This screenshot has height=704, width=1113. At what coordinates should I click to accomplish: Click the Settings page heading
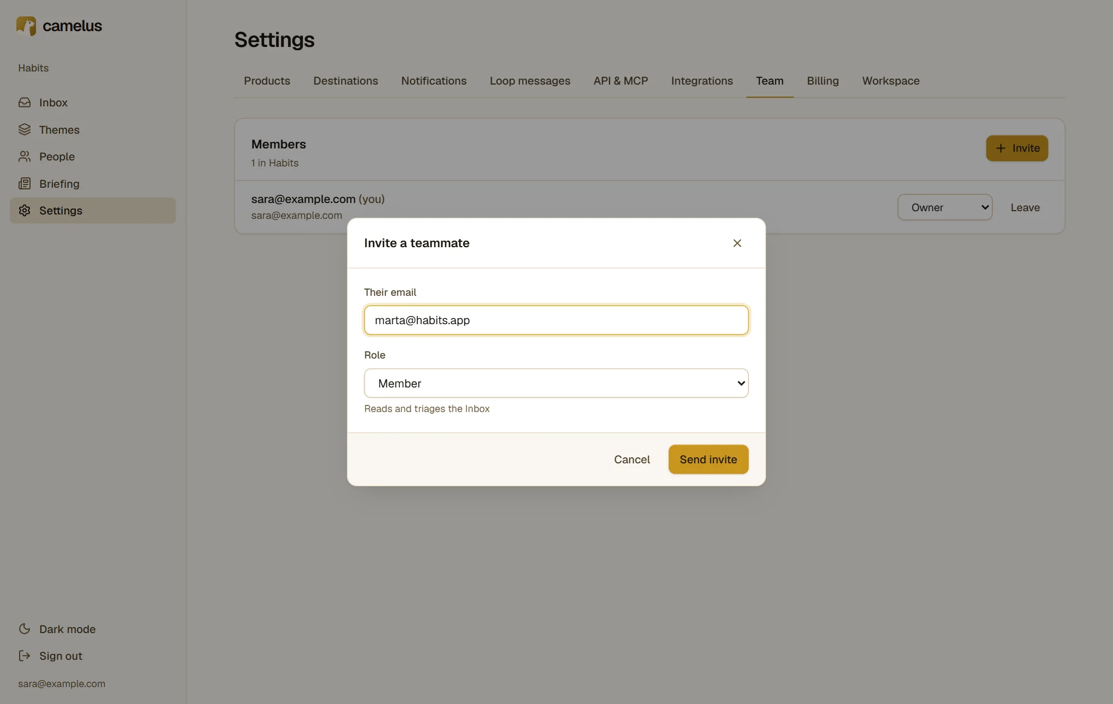pyautogui.click(x=274, y=40)
